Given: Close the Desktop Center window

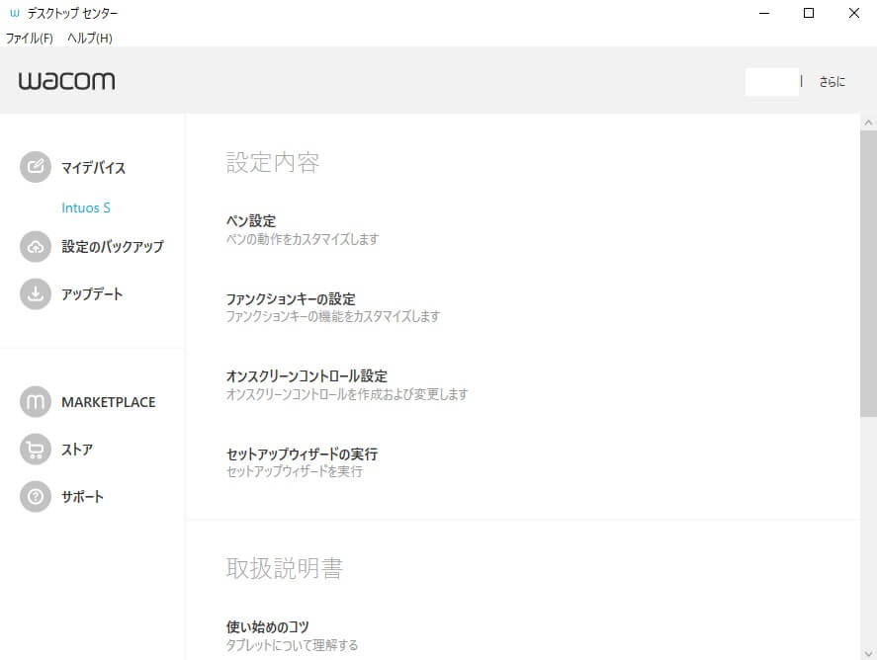Looking at the screenshot, I should tap(854, 13).
